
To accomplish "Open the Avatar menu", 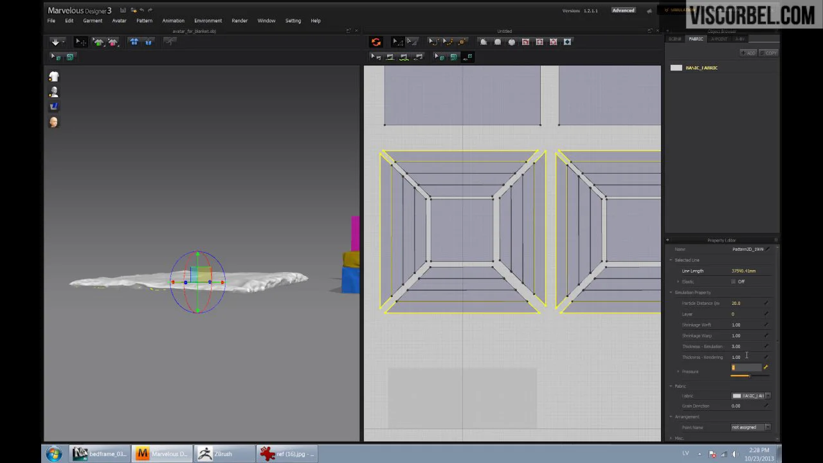I will (119, 21).
